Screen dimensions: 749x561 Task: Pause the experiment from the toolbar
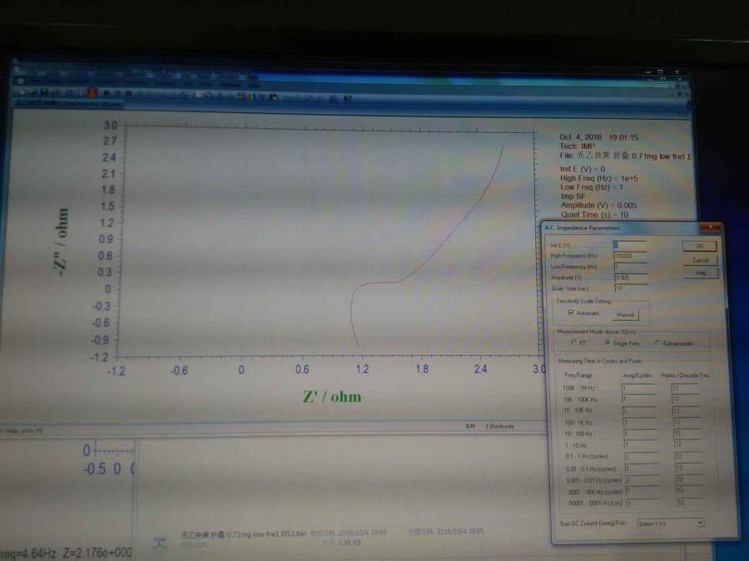tap(117, 93)
